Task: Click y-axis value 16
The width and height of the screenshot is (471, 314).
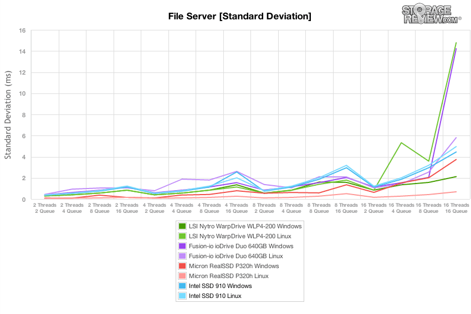Action: click(x=23, y=30)
